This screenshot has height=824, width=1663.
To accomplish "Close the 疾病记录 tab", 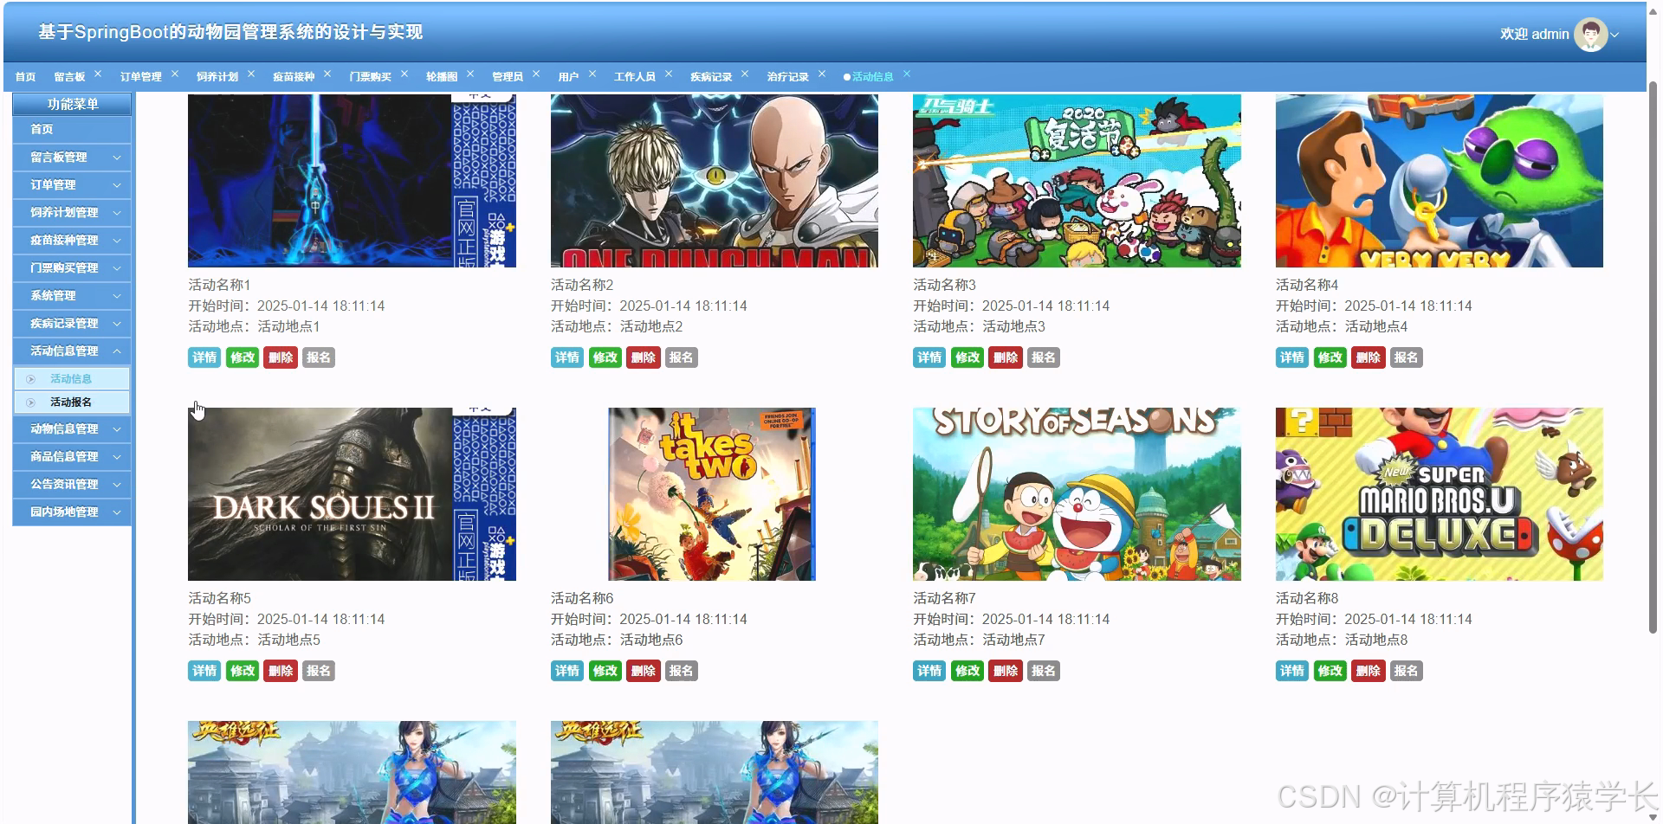I will pos(745,74).
